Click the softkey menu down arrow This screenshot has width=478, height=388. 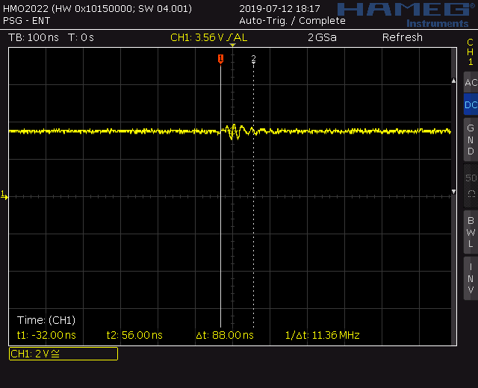tap(453, 192)
